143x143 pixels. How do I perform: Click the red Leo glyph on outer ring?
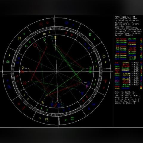coord(41,24)
